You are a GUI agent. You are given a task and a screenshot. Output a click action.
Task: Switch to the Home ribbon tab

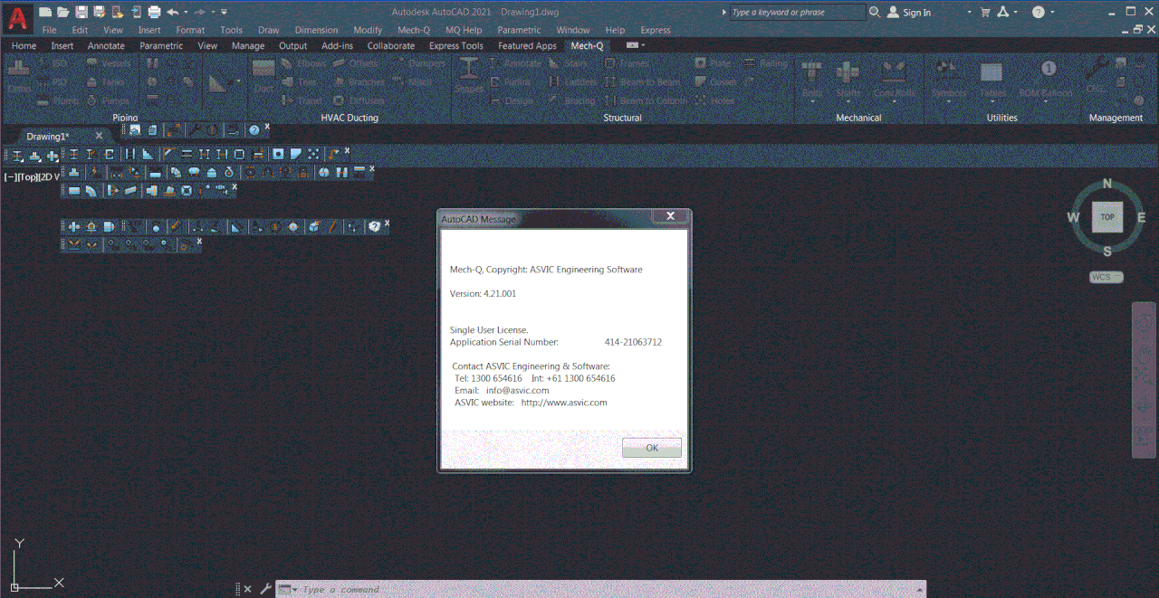tap(24, 45)
